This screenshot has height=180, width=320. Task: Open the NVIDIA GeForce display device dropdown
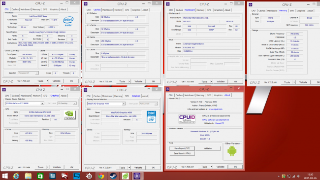pos(25,103)
